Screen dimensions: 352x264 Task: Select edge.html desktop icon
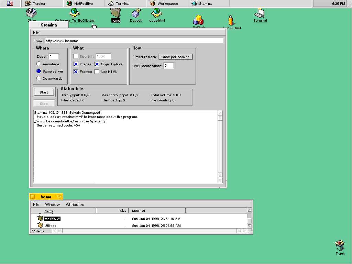point(157,15)
